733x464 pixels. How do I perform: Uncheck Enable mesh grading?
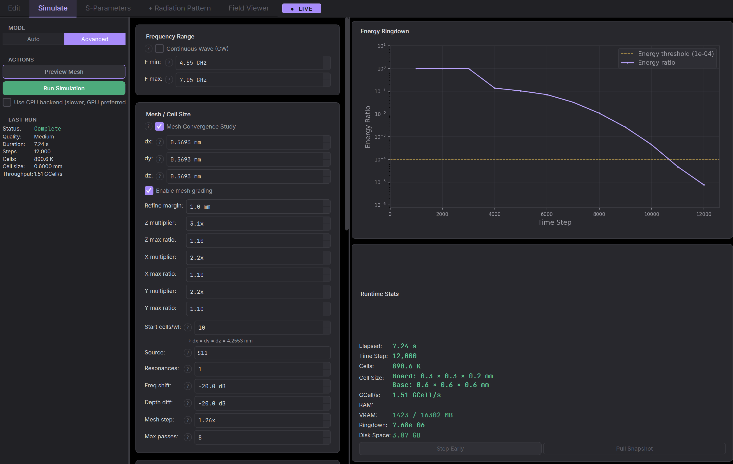(x=149, y=190)
